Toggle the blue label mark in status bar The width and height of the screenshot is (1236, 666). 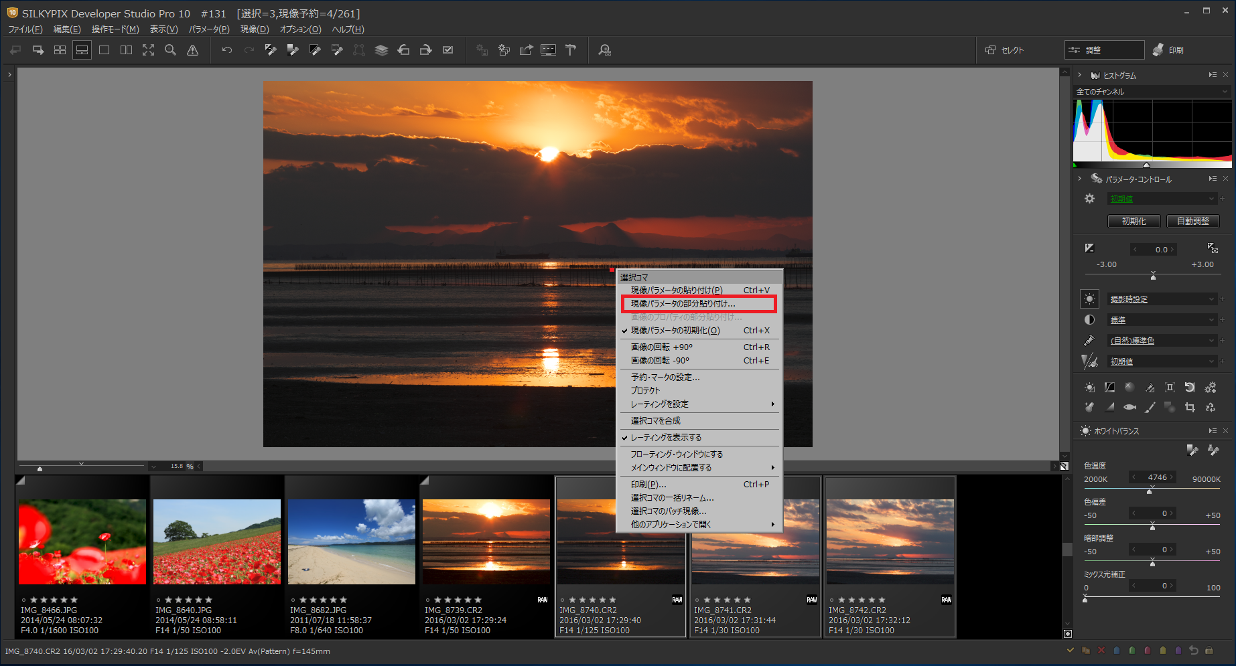click(1117, 650)
